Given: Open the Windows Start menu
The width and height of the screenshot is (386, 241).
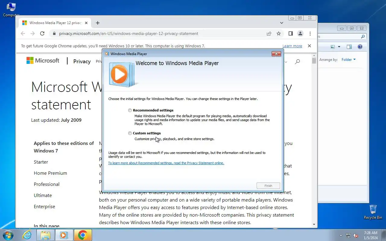Looking at the screenshot, I should [8, 235].
